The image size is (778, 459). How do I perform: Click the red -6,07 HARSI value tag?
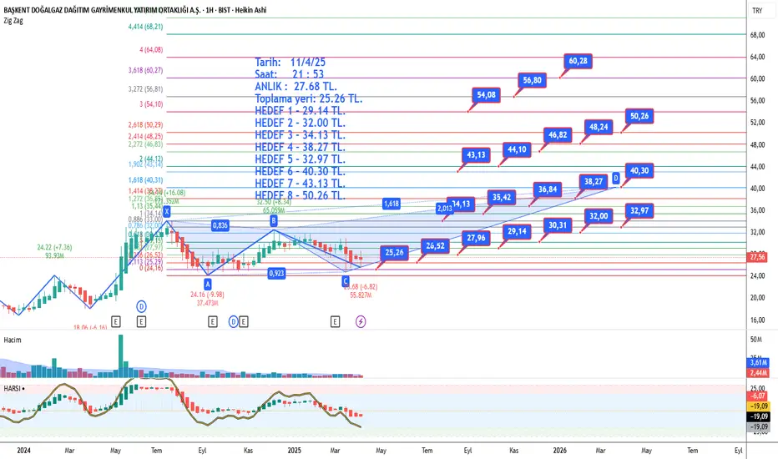[x=759, y=396]
